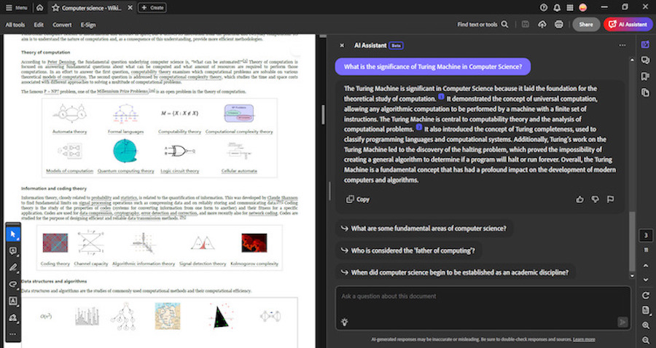Select the freehand draw tool
The width and height of the screenshot is (656, 348).
tap(12, 284)
